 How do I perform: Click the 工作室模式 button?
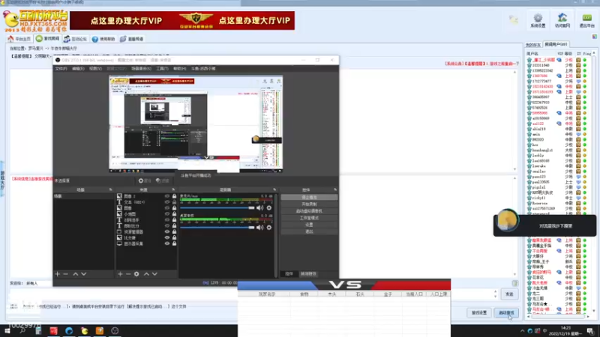tap(309, 218)
